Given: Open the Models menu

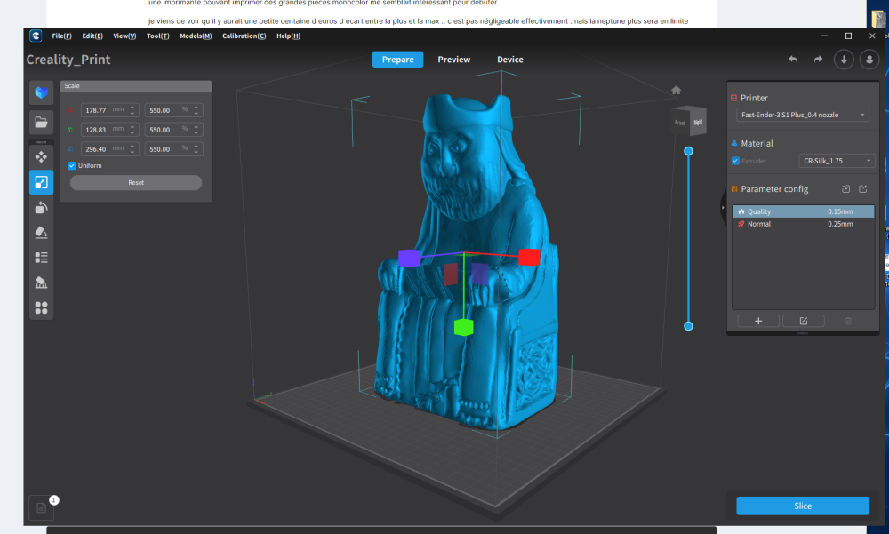Looking at the screenshot, I should (x=196, y=36).
